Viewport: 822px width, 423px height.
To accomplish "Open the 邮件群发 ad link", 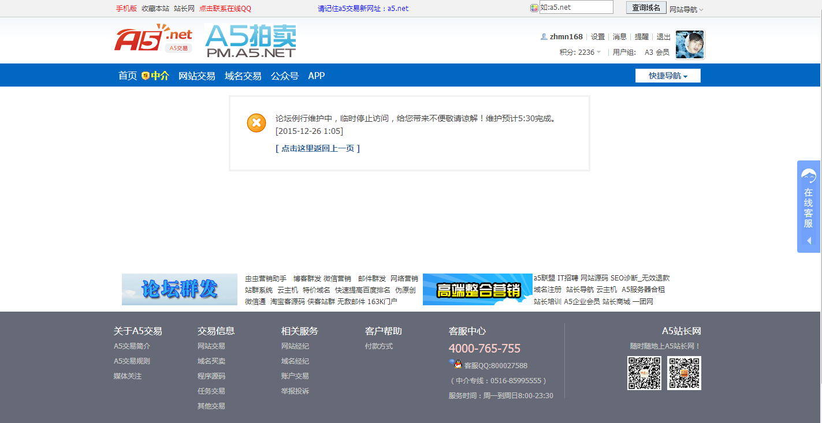I will (372, 278).
